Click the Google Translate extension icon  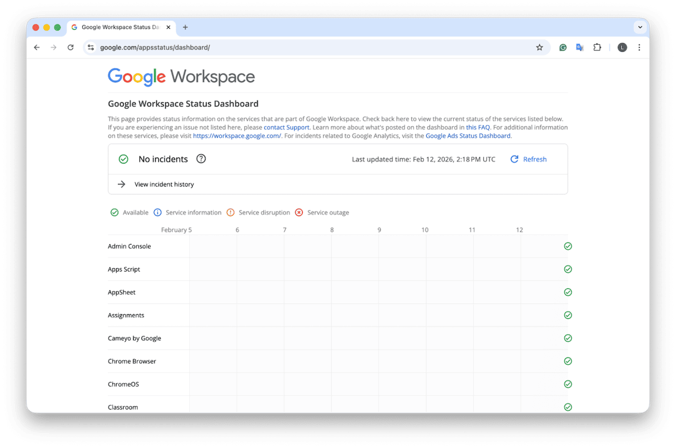coord(580,48)
